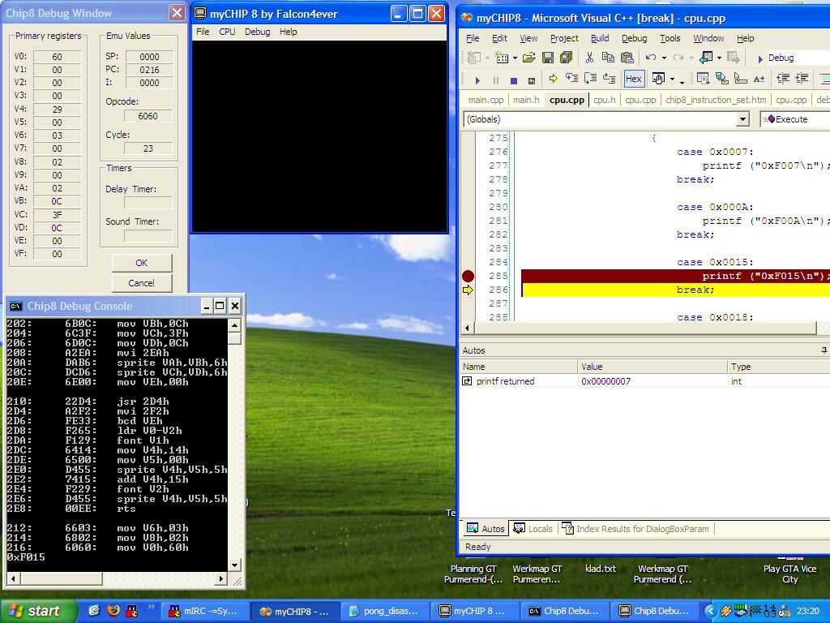Toggle Hex display mode button
The height and width of the screenshot is (623, 830).
pos(634,79)
